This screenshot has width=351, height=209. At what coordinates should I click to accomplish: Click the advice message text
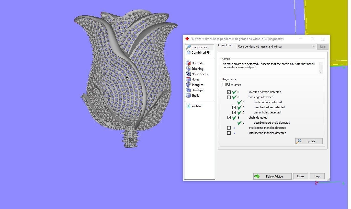click(269, 66)
